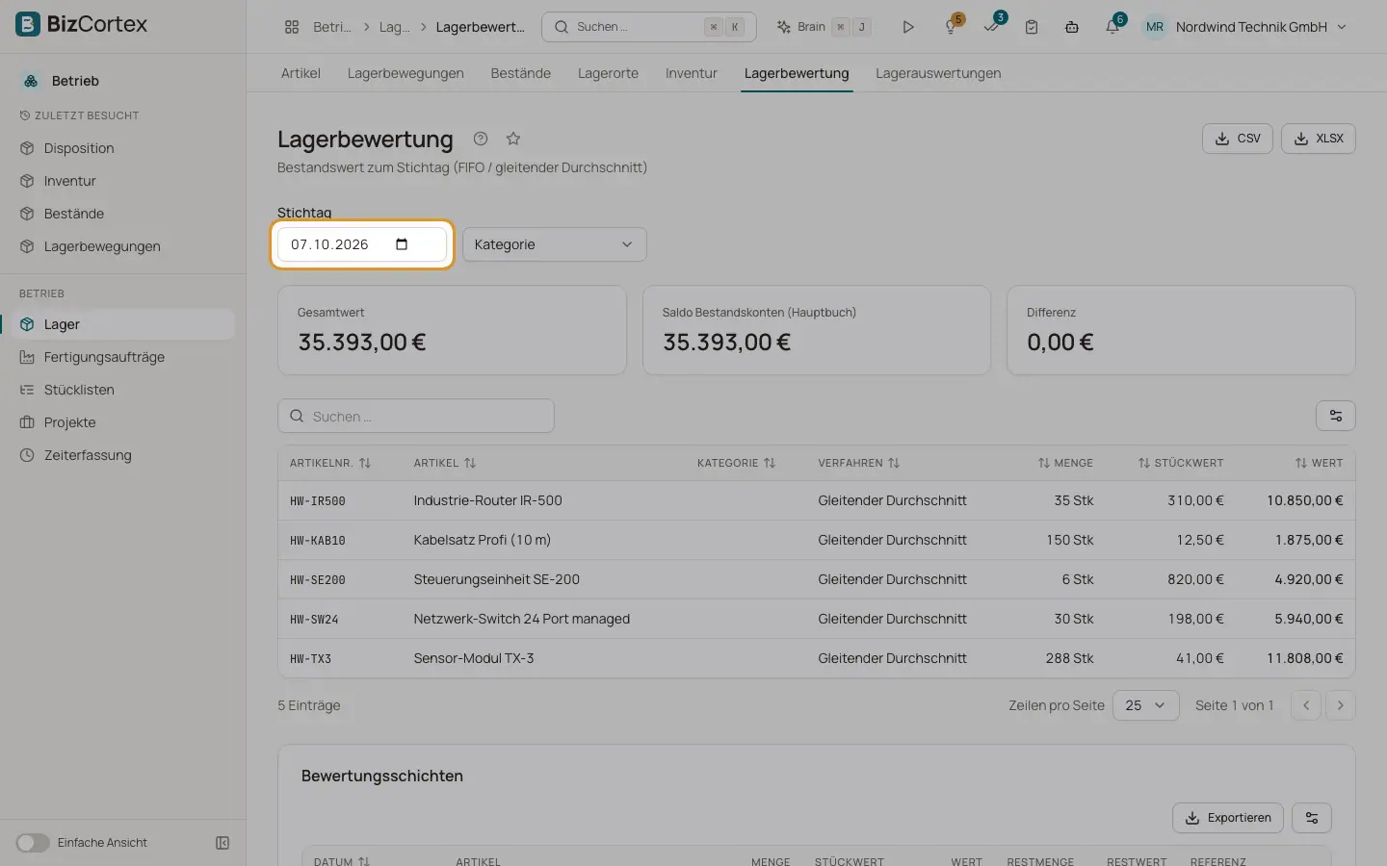1387x866 pixels.
Task: Open the Kategorie dropdown filter
Action: [555, 244]
